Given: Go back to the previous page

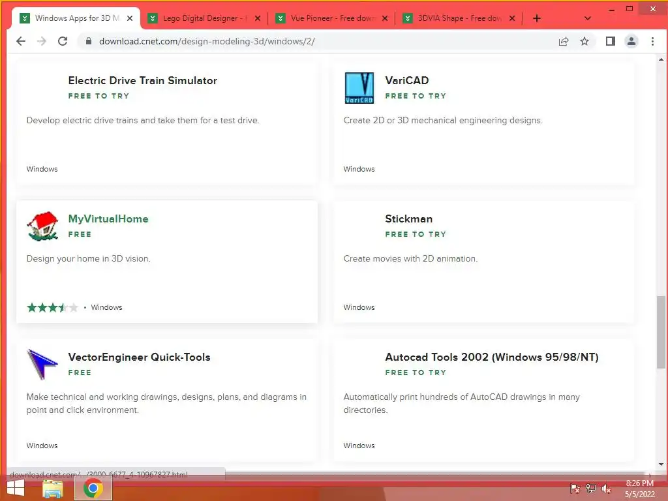Looking at the screenshot, I should 20,41.
